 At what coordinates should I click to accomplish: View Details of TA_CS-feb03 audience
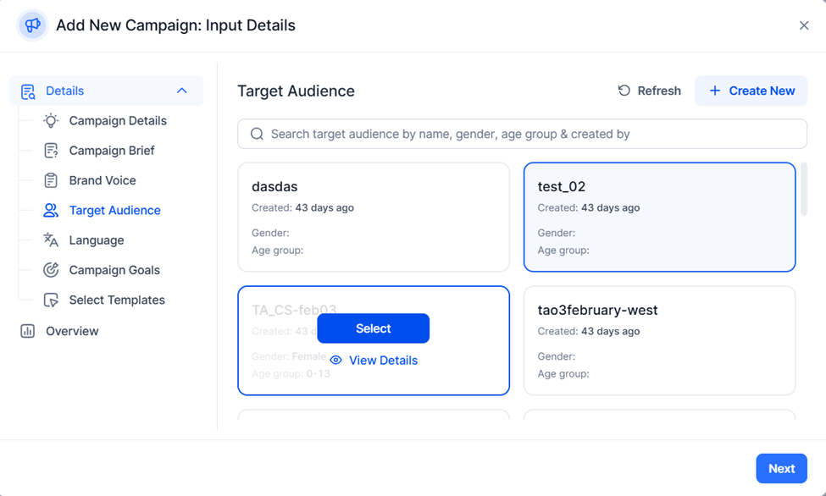click(x=374, y=361)
